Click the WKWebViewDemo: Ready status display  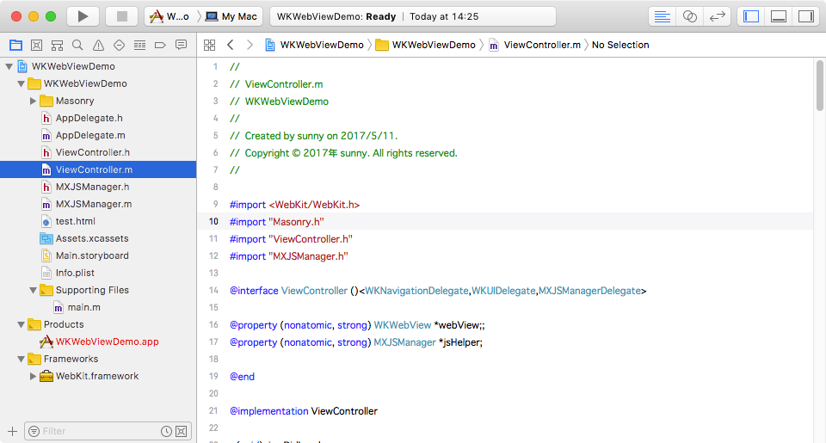pos(412,16)
